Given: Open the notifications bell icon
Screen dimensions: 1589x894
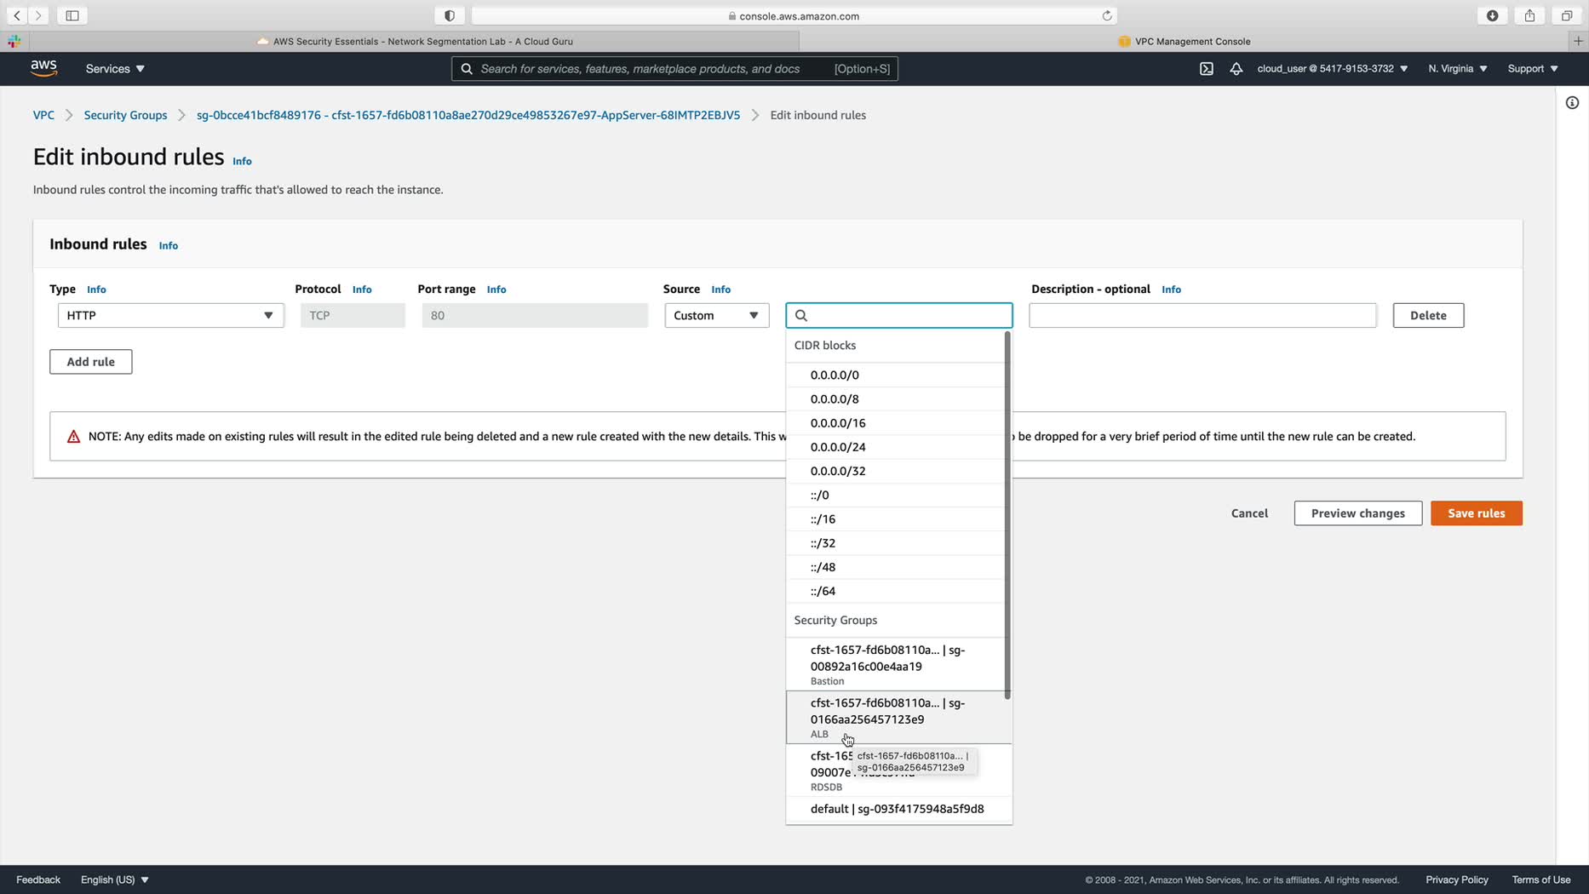Looking at the screenshot, I should click(x=1236, y=69).
